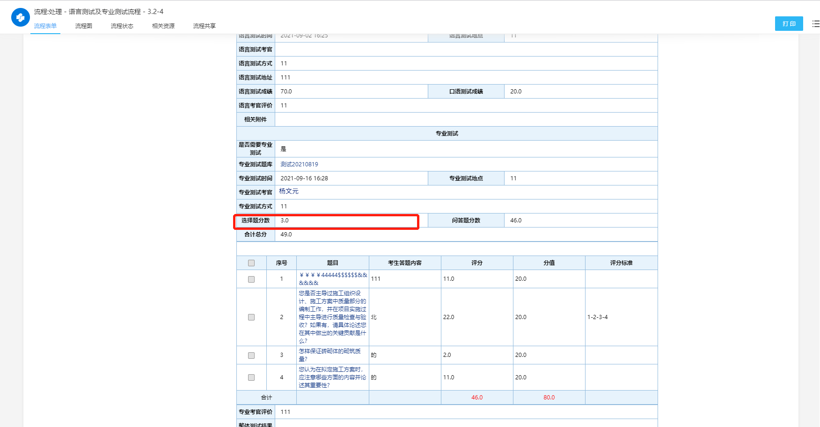The height and width of the screenshot is (427, 820).
Task: Click the 考生答题内容 column header
Action: point(405,263)
